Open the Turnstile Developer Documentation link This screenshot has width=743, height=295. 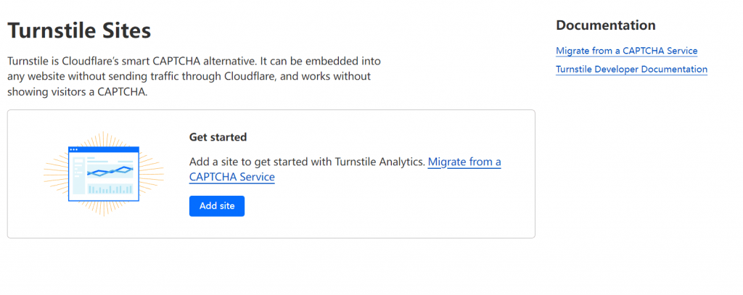631,69
